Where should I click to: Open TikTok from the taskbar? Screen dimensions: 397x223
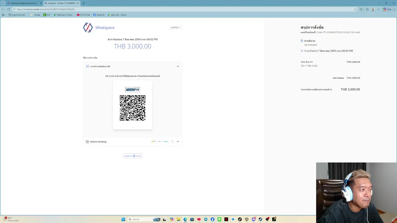tap(240, 219)
